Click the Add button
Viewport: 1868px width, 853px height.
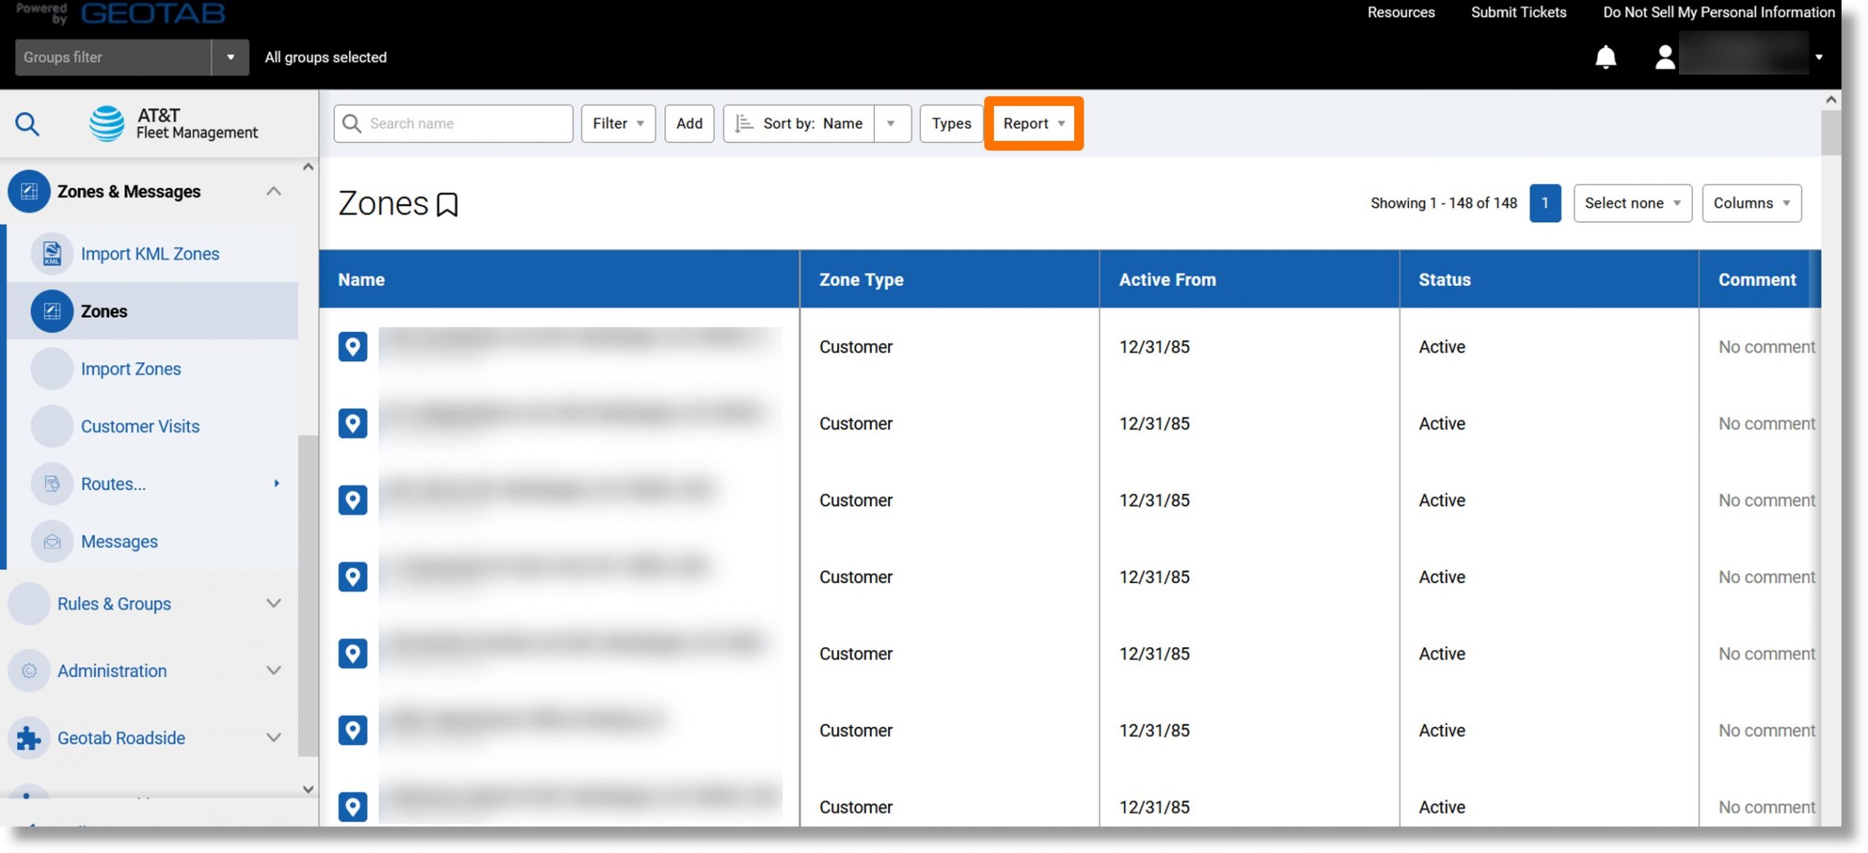coord(689,123)
